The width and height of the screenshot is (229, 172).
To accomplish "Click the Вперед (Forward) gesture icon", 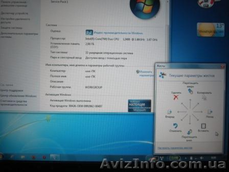I will 169,112.
